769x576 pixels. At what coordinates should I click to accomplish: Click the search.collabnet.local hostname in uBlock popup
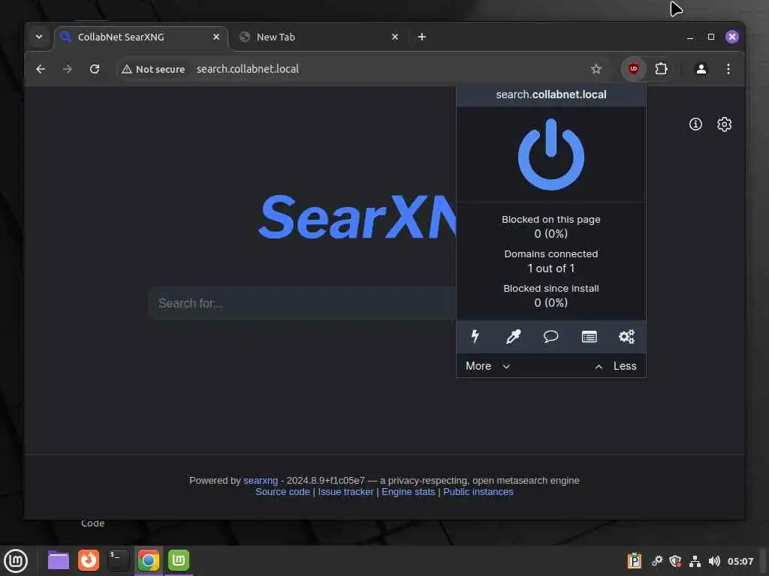[550, 94]
